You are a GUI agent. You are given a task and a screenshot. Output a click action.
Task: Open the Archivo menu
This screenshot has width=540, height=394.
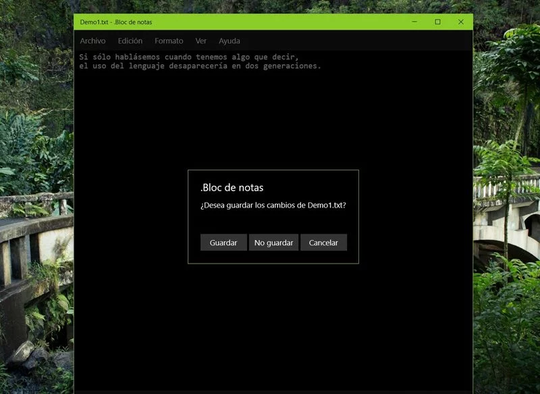[92, 41]
